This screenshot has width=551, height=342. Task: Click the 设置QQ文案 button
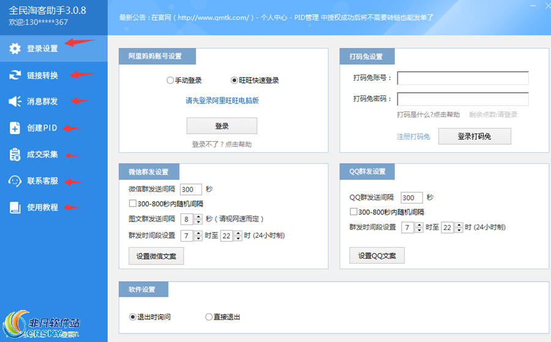click(x=377, y=256)
